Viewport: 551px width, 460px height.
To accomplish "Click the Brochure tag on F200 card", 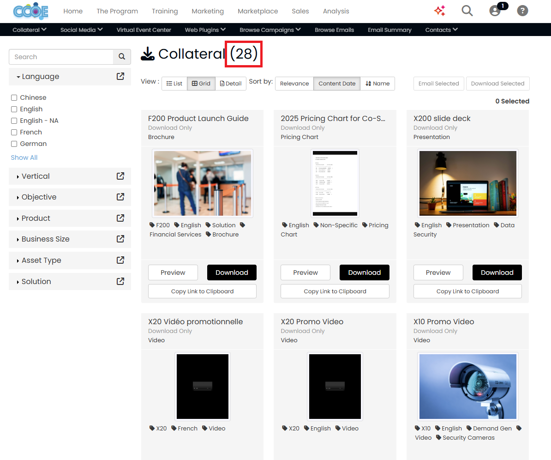I will click(222, 234).
